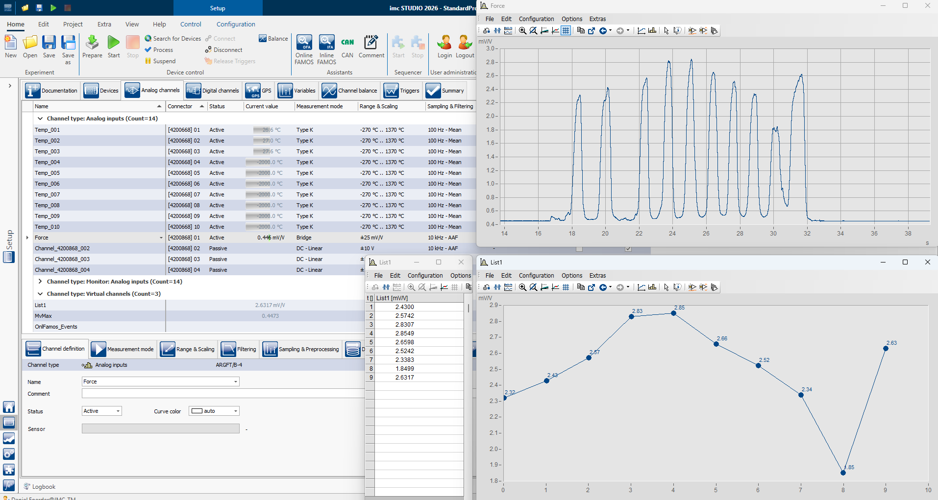
Task: Collapse the Analog inputs channel type group
Action: click(x=40, y=119)
